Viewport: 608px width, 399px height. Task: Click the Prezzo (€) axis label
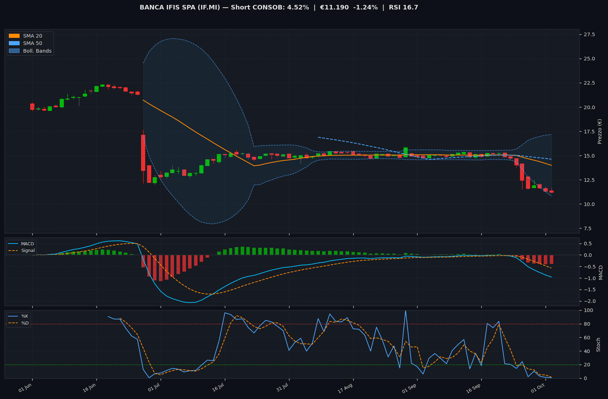[x=600, y=131]
